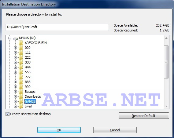Select the $RECYCLE.BIN folder icon

tap(21, 43)
